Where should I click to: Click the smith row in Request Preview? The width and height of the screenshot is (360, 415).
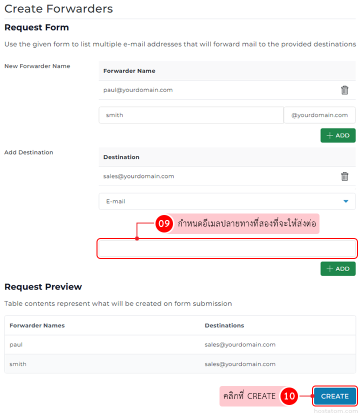18,364
